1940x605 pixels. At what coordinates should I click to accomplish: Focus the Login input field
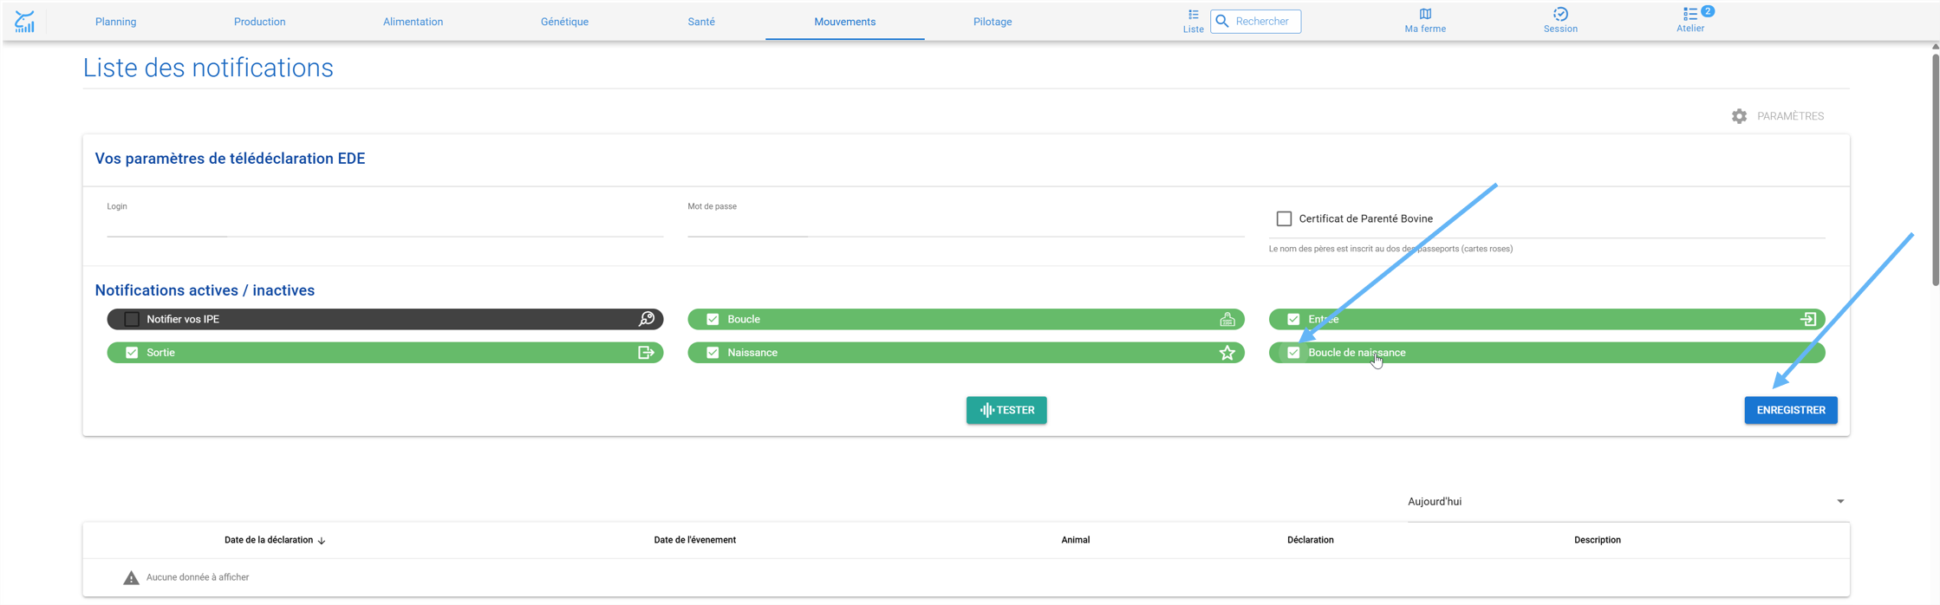[x=385, y=225]
